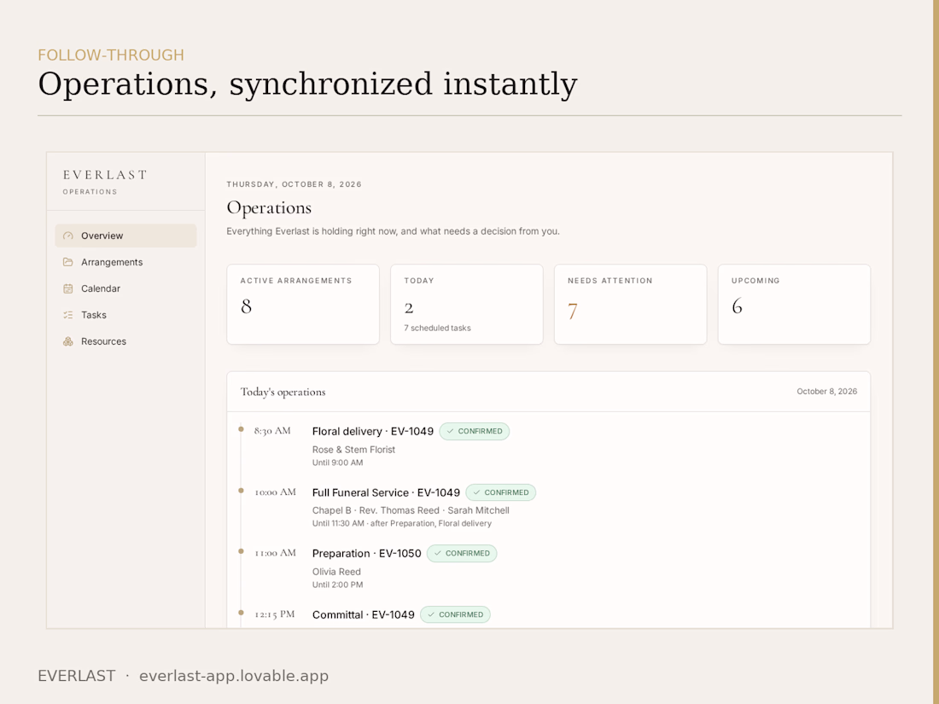Open the Overview menu item

click(x=125, y=236)
